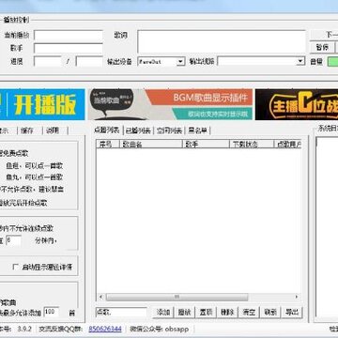Screen dimensions: 338x338
Task: Open the 缓存 settings tab
Action: coord(27,131)
